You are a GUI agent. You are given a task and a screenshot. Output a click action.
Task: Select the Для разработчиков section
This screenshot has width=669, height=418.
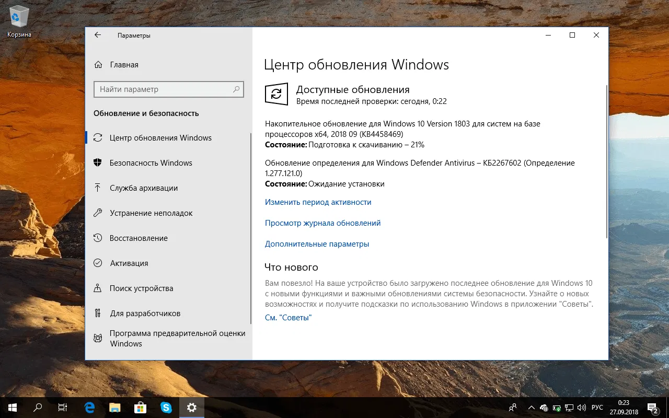[145, 313]
